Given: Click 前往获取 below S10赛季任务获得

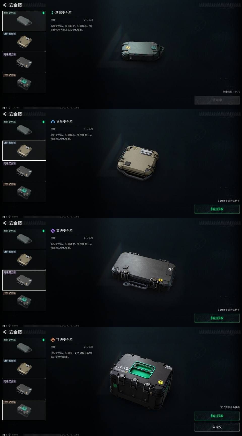Looking at the screenshot, I should pyautogui.click(x=217, y=416).
